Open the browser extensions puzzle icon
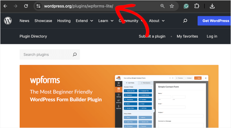The width and height of the screenshot is (231, 128). point(197,6)
